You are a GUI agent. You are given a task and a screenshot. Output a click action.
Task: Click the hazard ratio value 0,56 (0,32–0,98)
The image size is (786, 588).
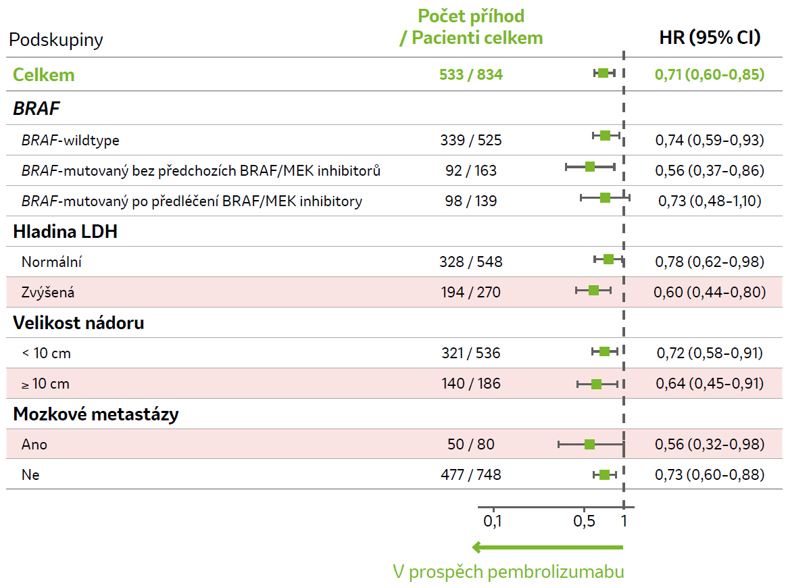[x=710, y=444]
